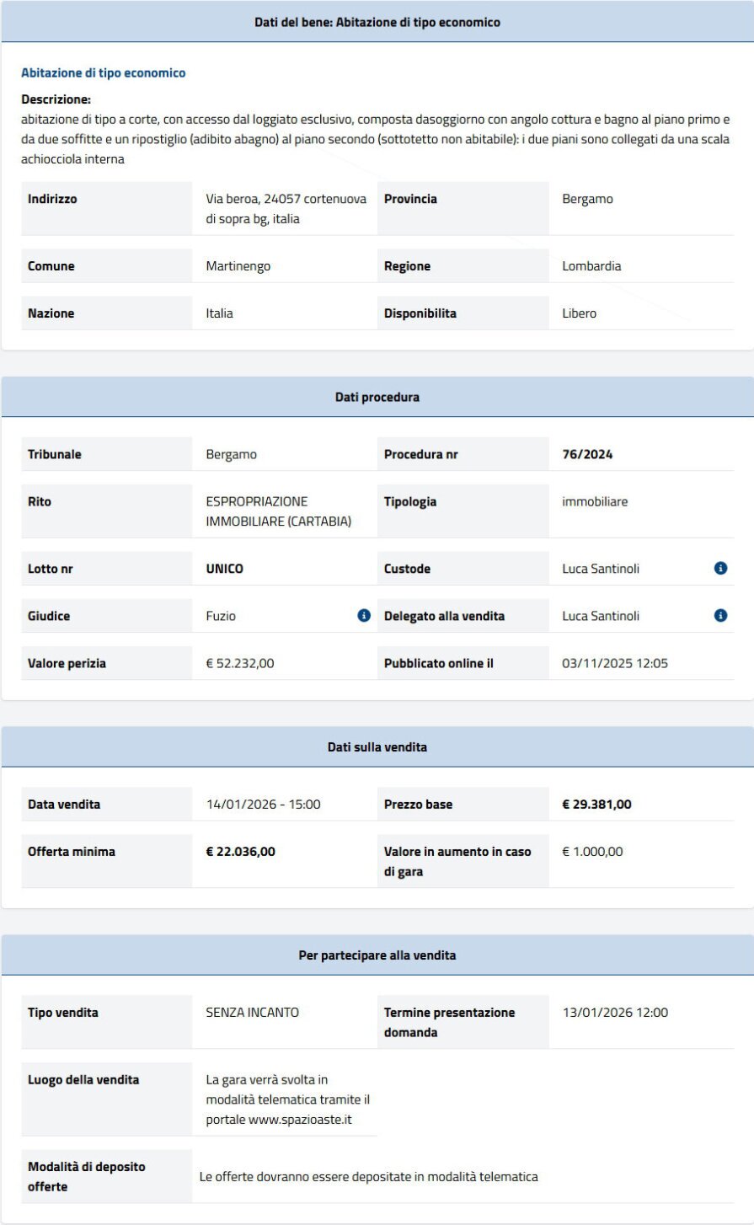Viewport: 754px width, 1225px height.
Task: Click the 'UNICO' lot number value
Action: (224, 569)
